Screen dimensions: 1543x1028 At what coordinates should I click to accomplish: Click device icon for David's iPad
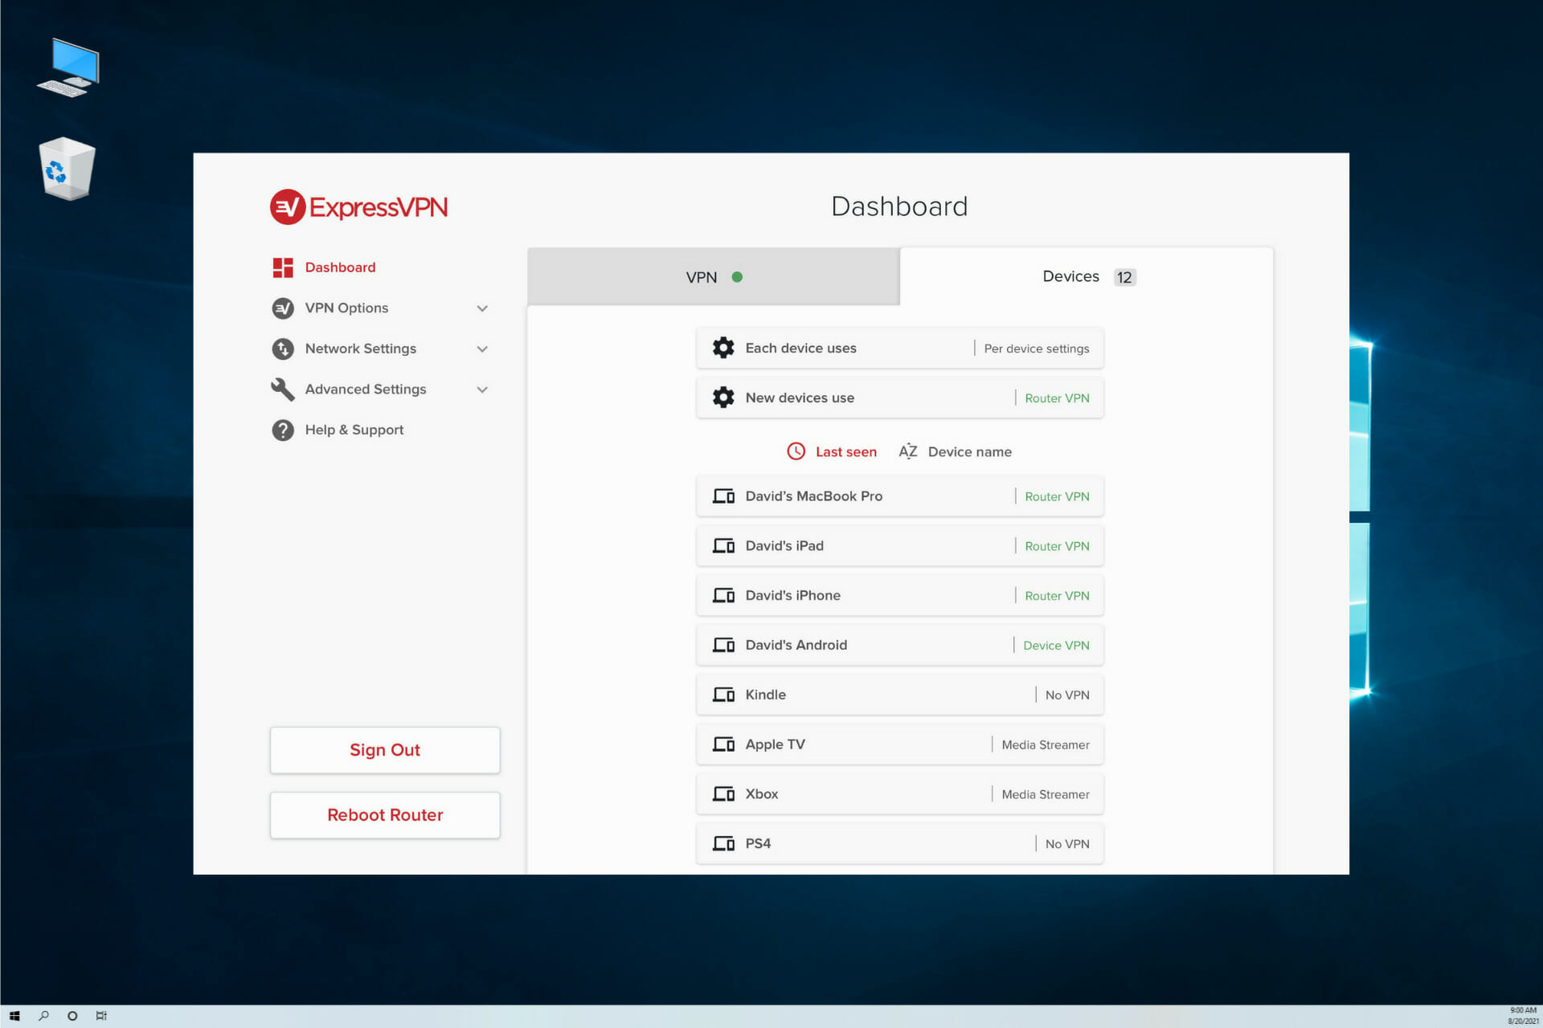[x=723, y=546]
